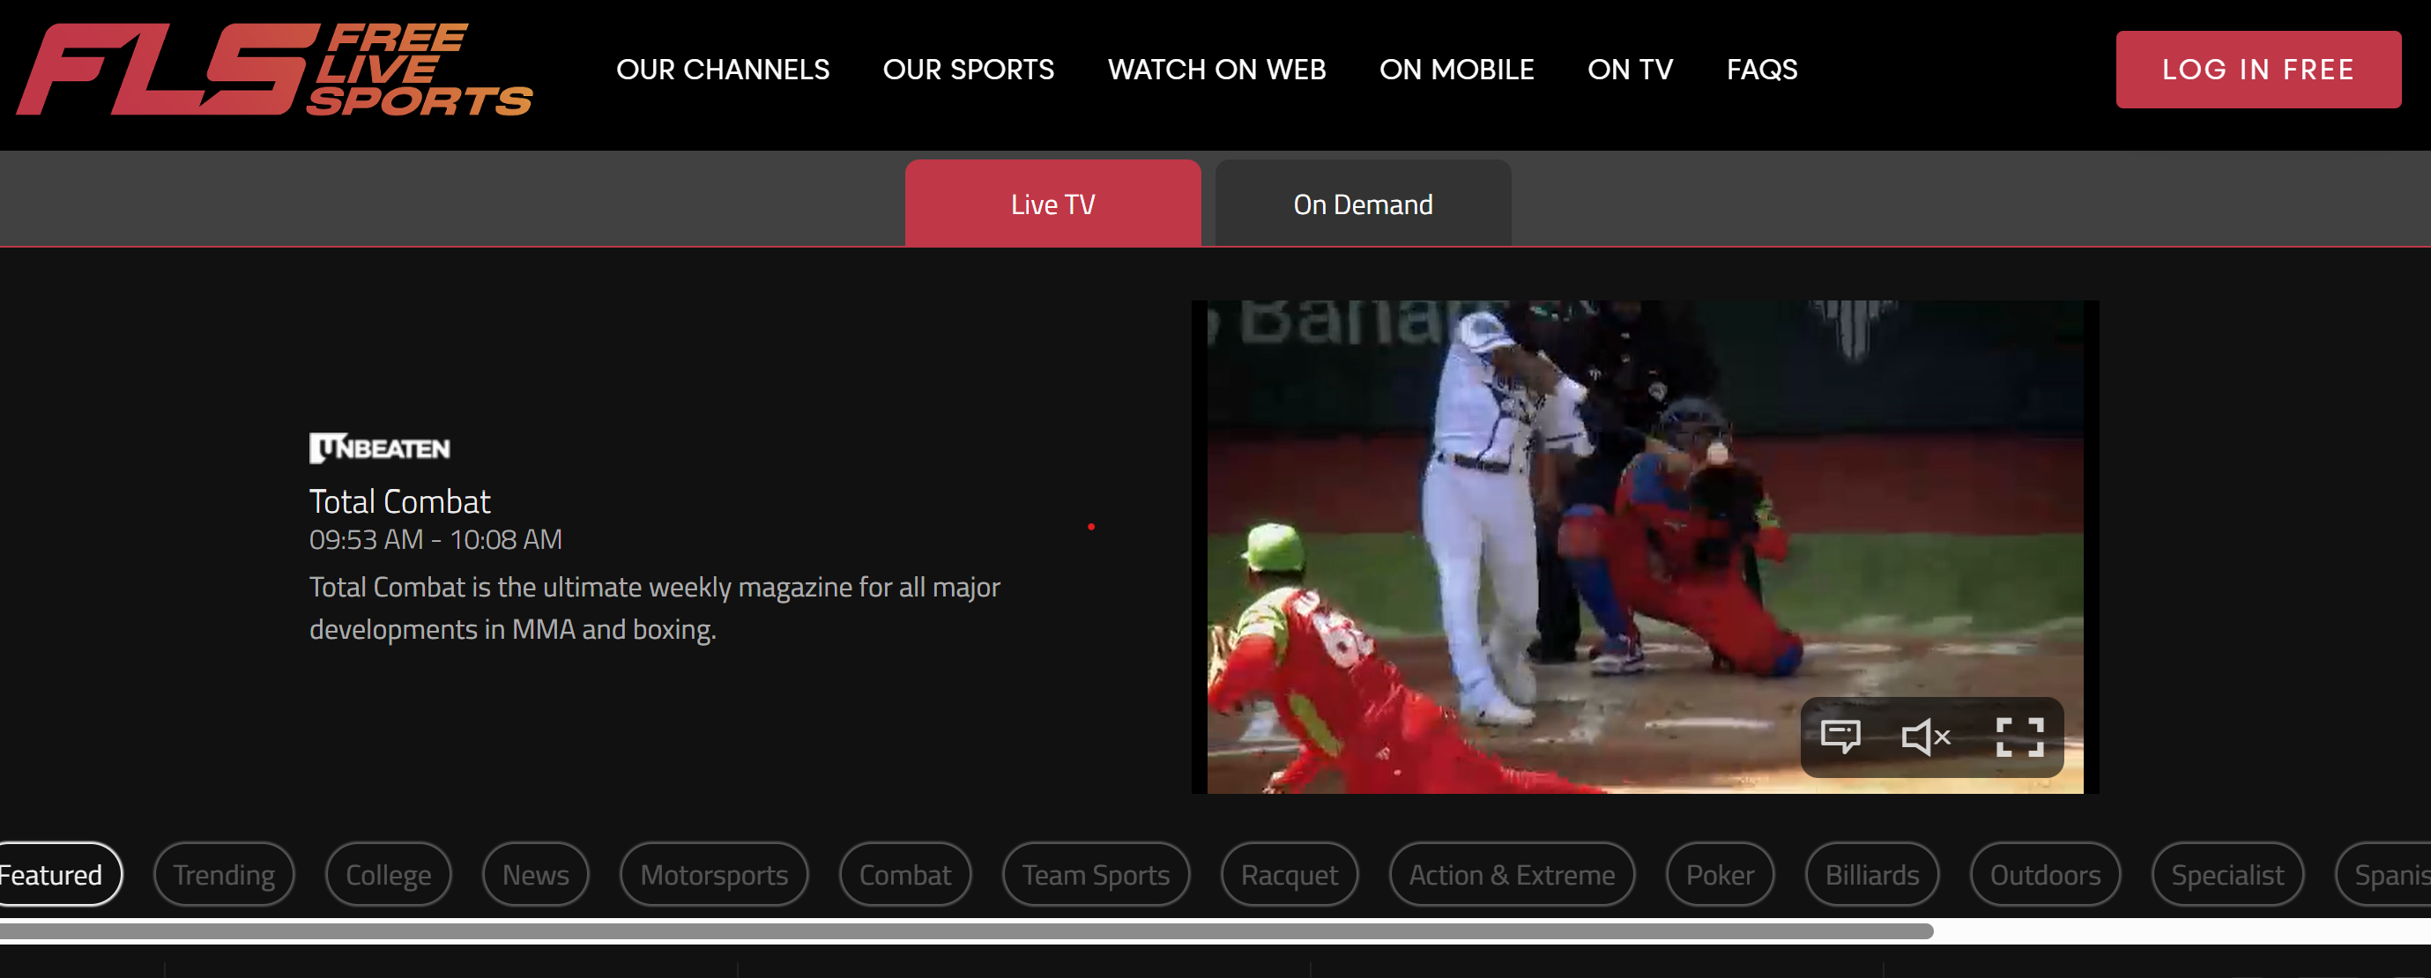Select the Motorsports category pill
The image size is (2431, 978).
[x=713, y=874]
